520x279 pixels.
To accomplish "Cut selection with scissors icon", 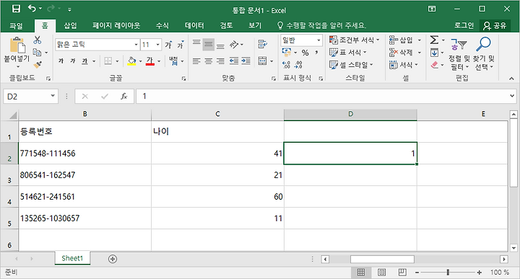I will click(x=38, y=40).
